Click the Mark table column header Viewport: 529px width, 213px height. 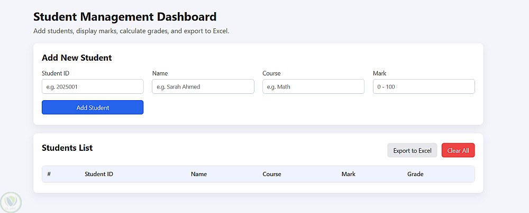pyautogui.click(x=349, y=174)
